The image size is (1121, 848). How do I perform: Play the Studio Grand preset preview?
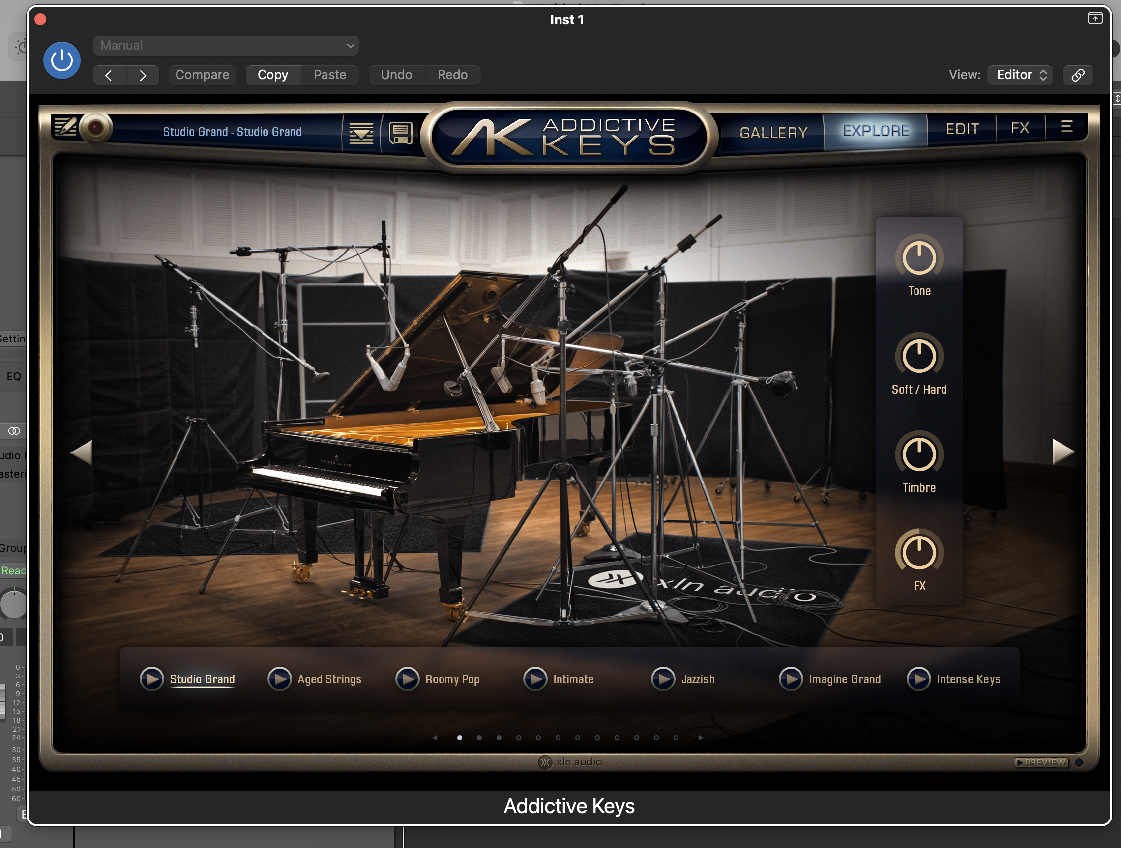click(x=151, y=679)
